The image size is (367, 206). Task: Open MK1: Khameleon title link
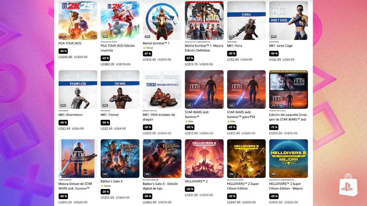tap(71, 115)
